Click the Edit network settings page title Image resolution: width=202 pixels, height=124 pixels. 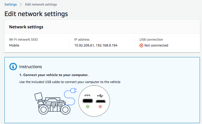click(36, 14)
